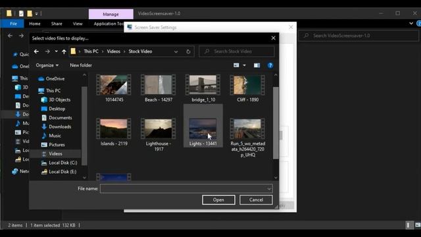Open Downloads in the dialog tree
The image size is (421, 237).
tap(56, 127)
